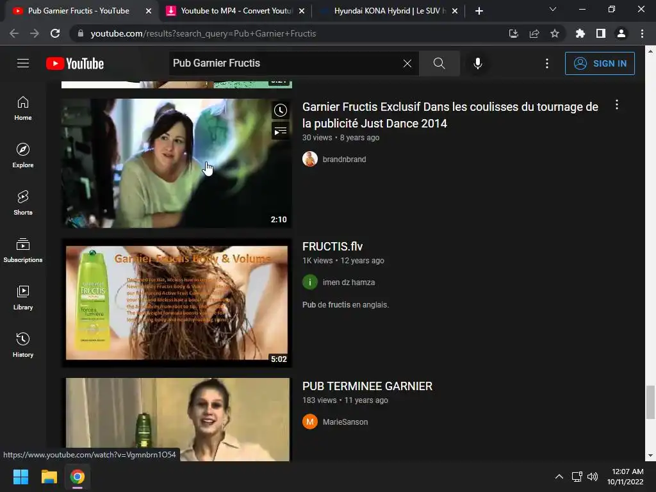Add Just Dance video to Watch later
656x492 pixels.
point(281,110)
